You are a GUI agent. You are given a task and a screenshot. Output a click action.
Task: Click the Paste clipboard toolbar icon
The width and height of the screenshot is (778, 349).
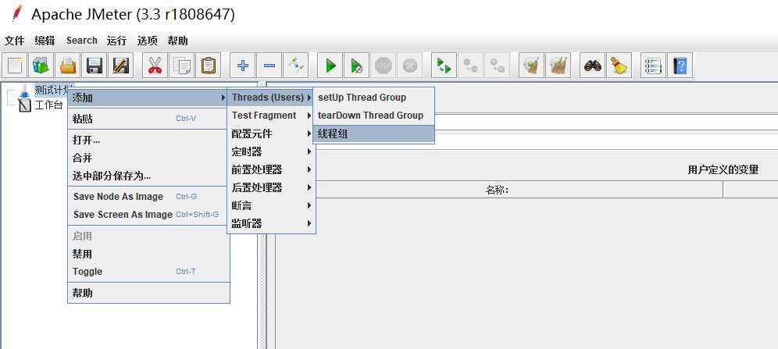tap(208, 66)
